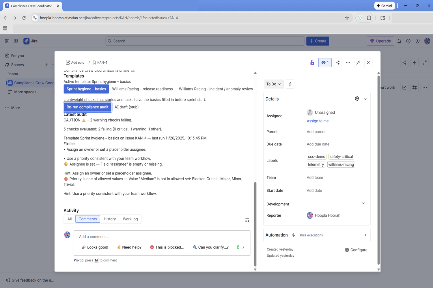Image resolution: width=433 pixels, height=288 pixels.
Task: Expand the Development section
Action: [363, 203]
